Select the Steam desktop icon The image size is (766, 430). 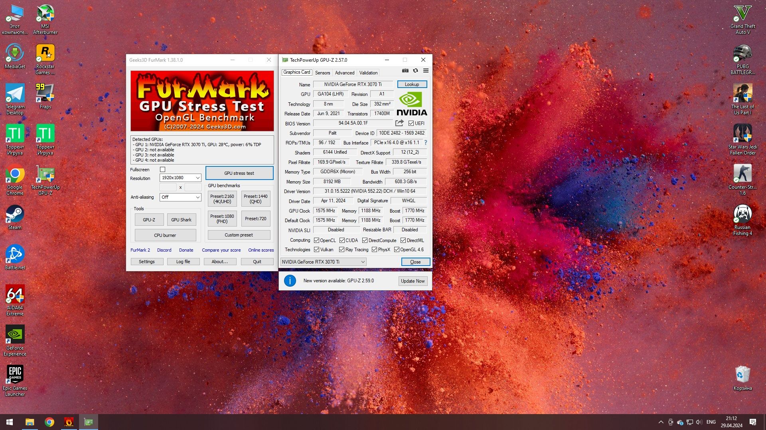coord(15,217)
